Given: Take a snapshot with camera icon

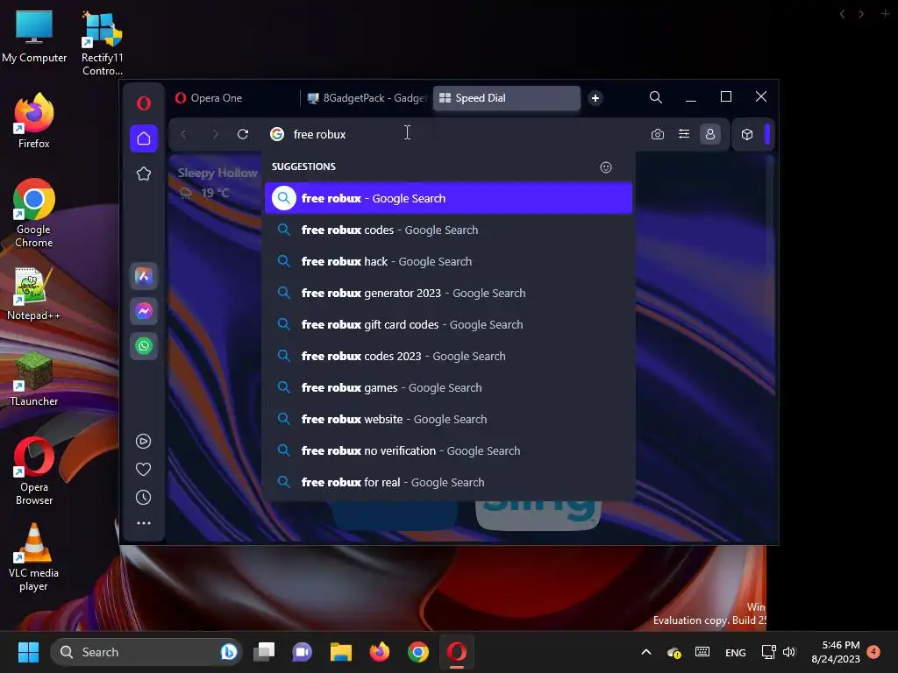Looking at the screenshot, I should coord(658,134).
